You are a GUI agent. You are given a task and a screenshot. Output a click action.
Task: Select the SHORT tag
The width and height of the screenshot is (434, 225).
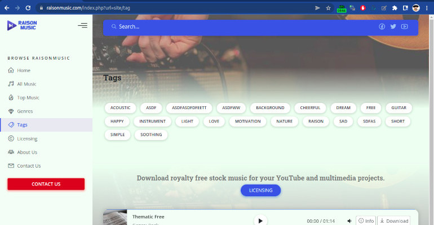click(x=398, y=121)
